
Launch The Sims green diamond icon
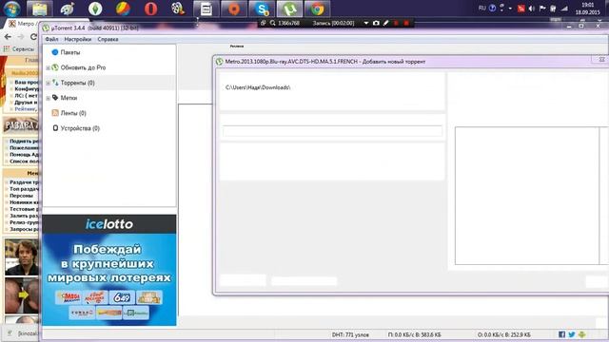[x=95, y=9]
